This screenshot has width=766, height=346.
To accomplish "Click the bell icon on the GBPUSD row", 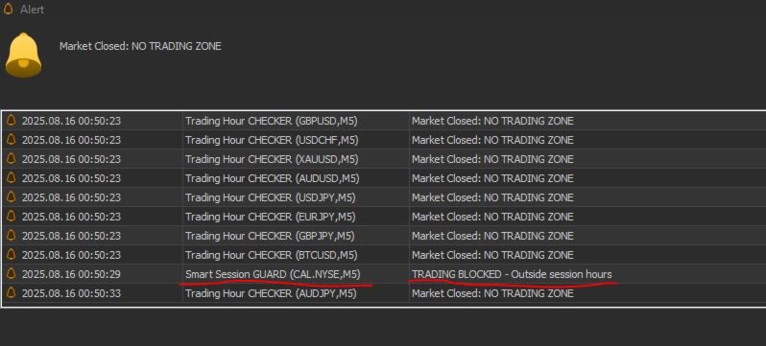I will pyautogui.click(x=11, y=121).
